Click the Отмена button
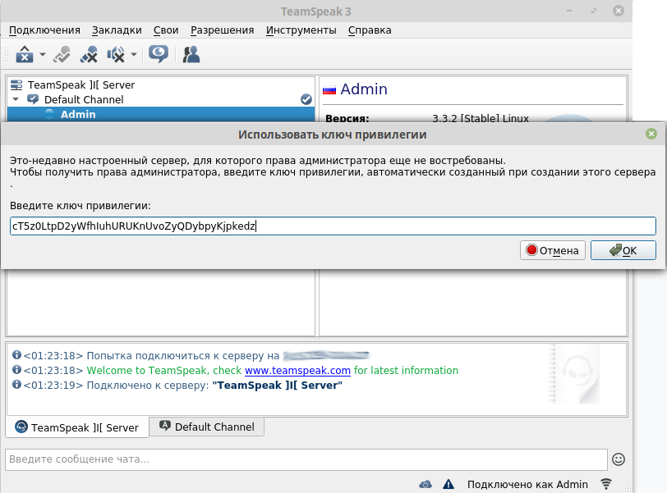The height and width of the screenshot is (493, 667). [553, 250]
